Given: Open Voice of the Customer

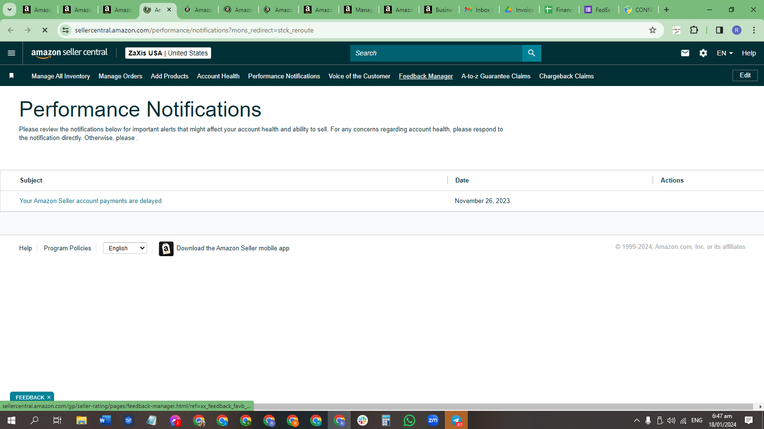Looking at the screenshot, I should tap(359, 76).
